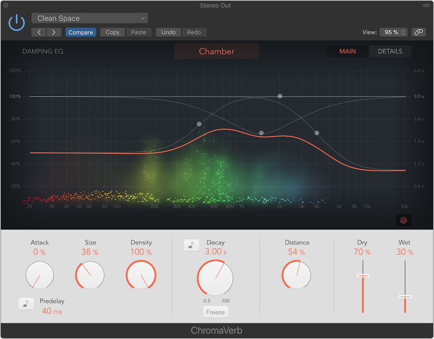
Task: Click the Distance knob
Action: [296, 275]
